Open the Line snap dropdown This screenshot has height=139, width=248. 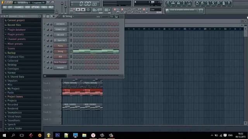(156, 10)
